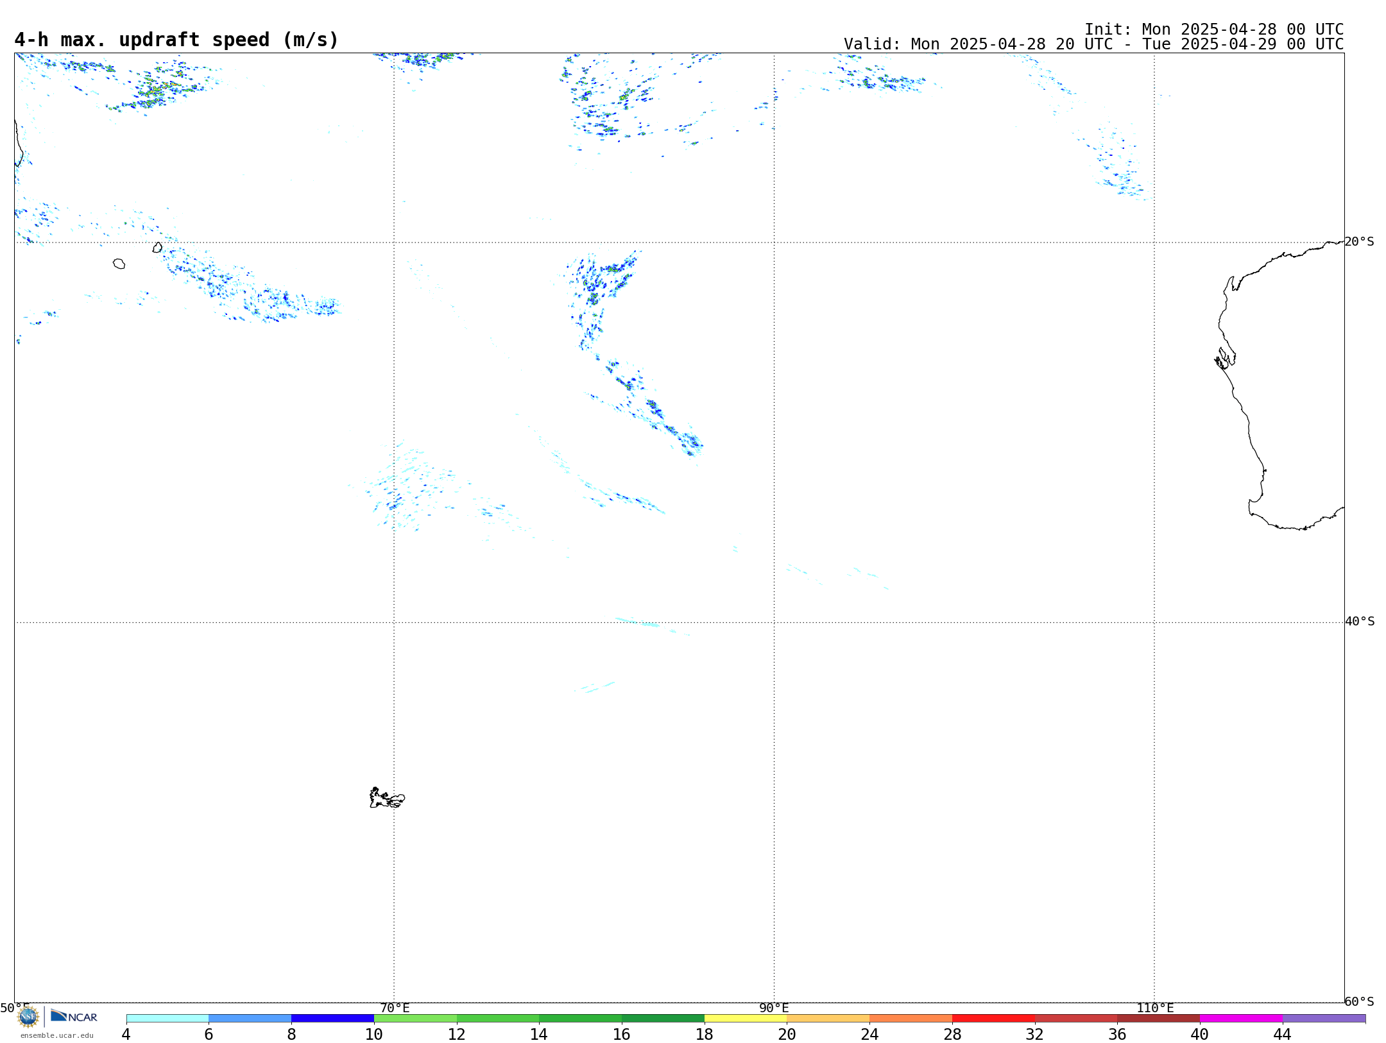
Task: Click the 110°E longitude label
Action: [x=1155, y=1008]
